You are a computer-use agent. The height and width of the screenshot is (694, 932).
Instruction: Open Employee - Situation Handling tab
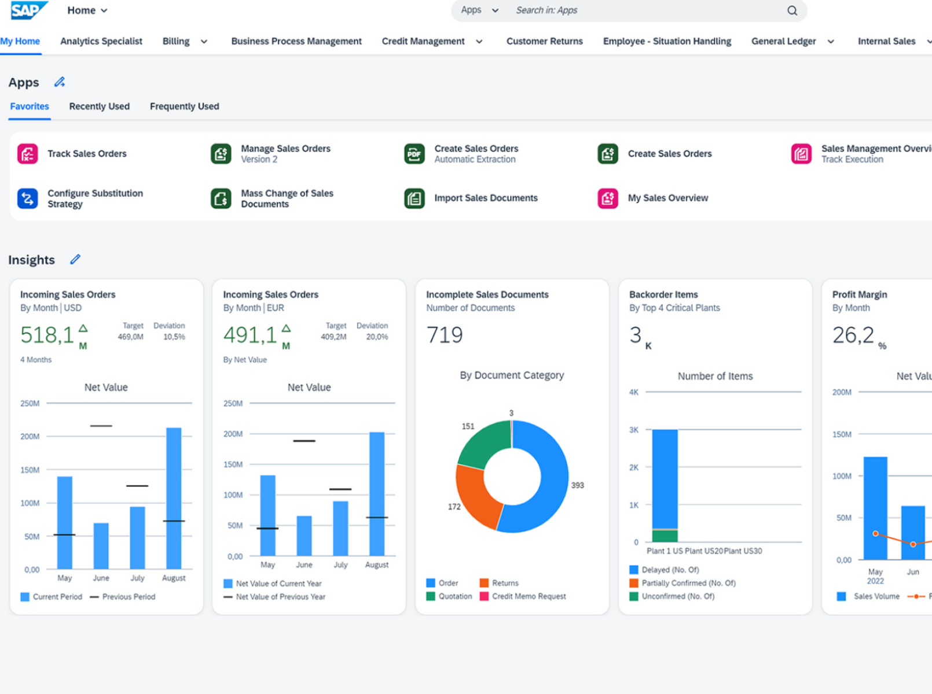(x=667, y=42)
